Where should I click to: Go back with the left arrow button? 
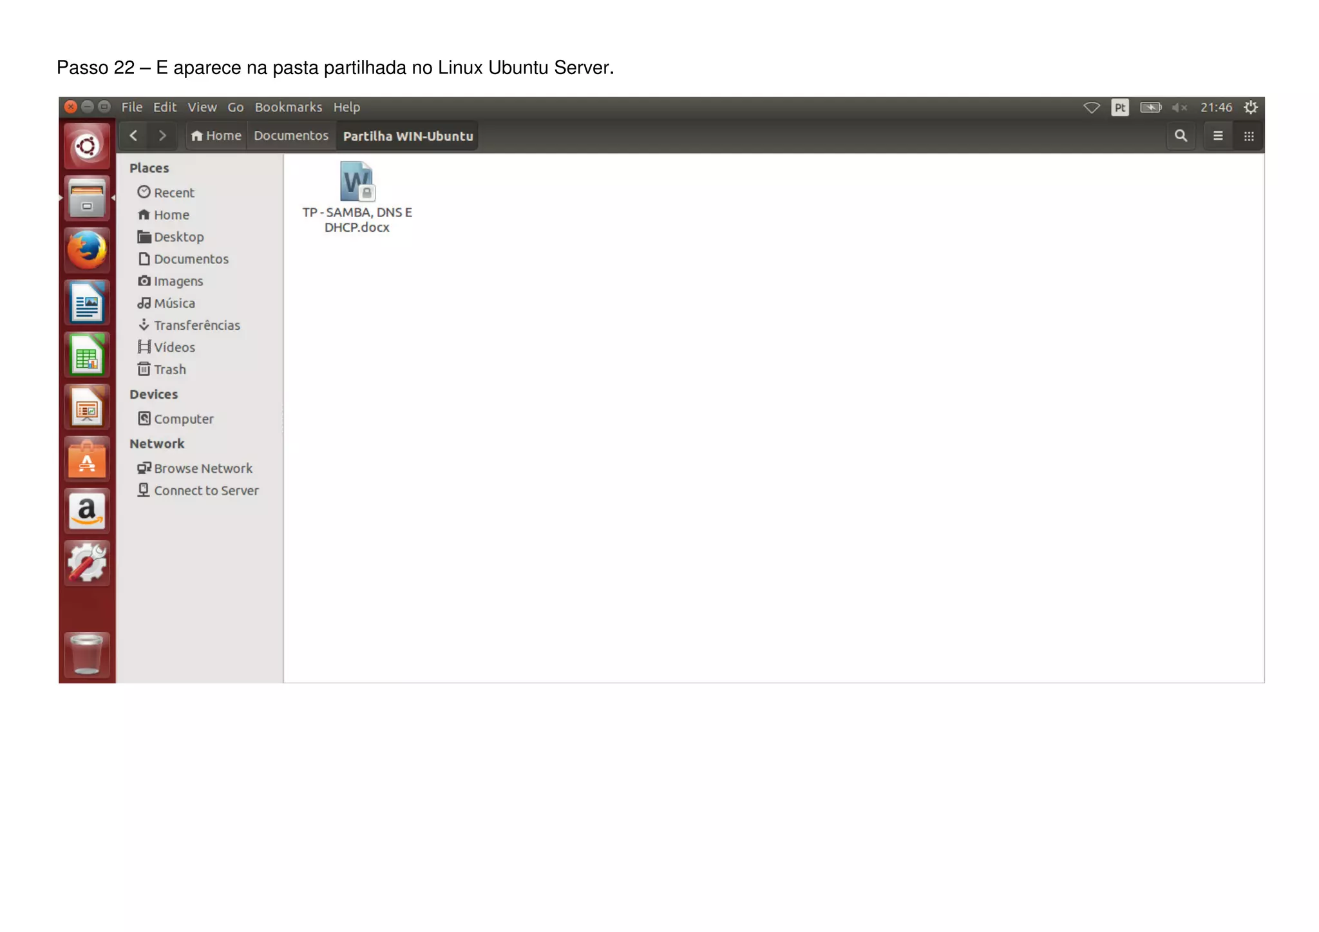[133, 136]
